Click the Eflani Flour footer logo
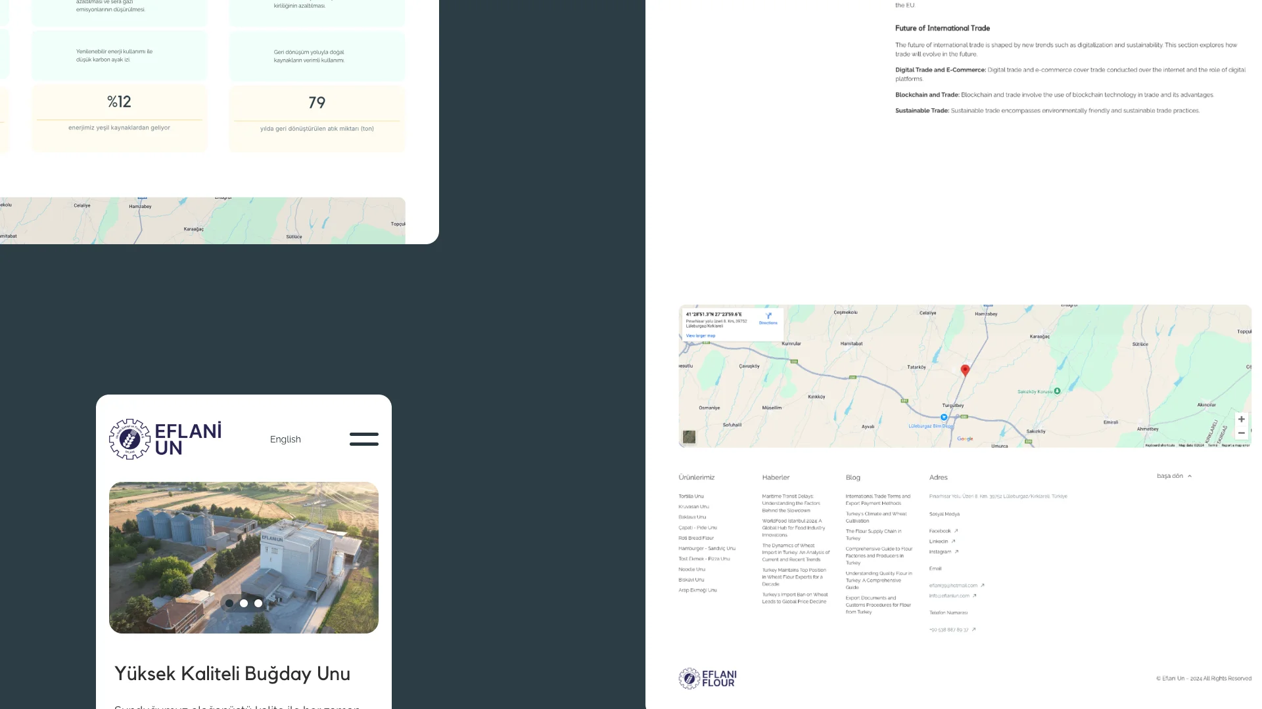Screen dimensions: 1262x709 pyautogui.click(x=707, y=679)
